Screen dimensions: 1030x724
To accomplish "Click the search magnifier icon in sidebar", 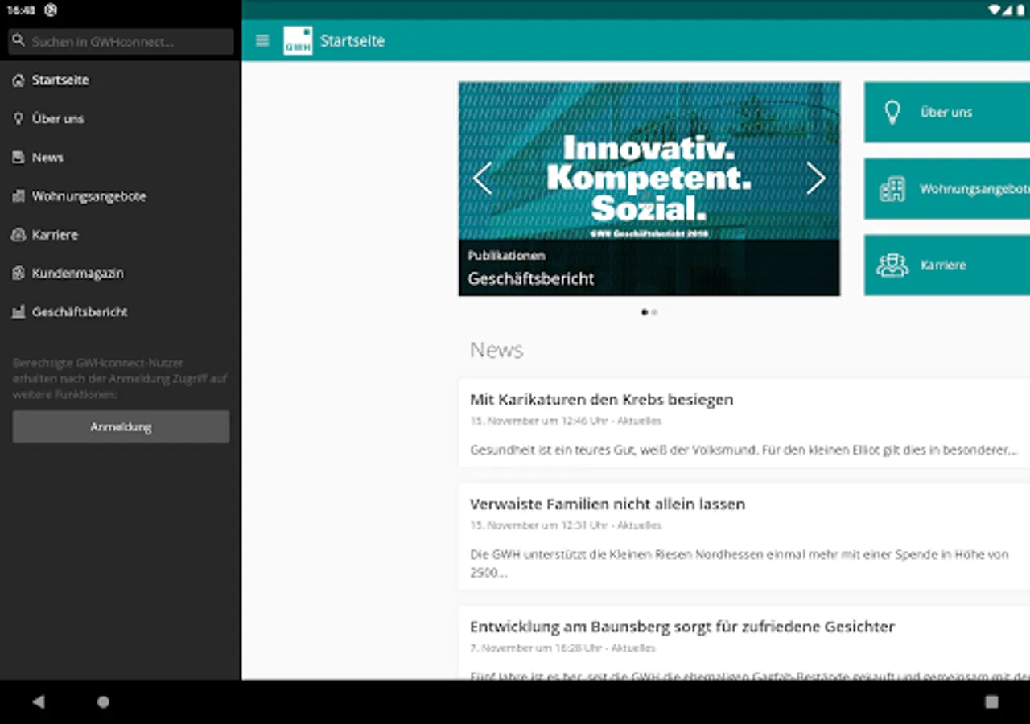I will 19,40.
